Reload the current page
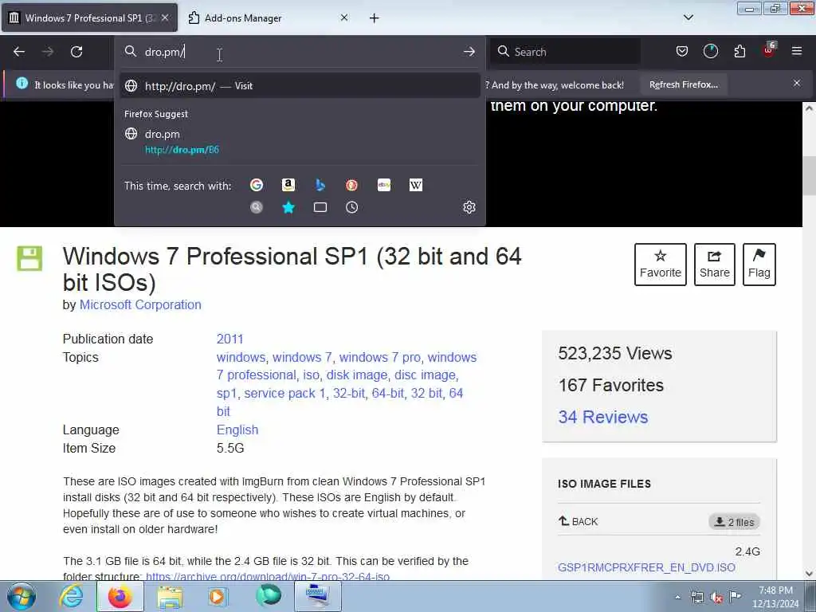The image size is (816, 612). tap(76, 52)
